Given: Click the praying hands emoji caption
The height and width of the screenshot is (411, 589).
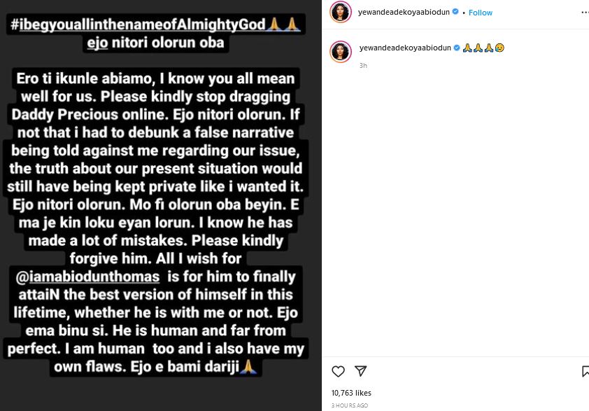Looking at the screenshot, I should (478, 48).
